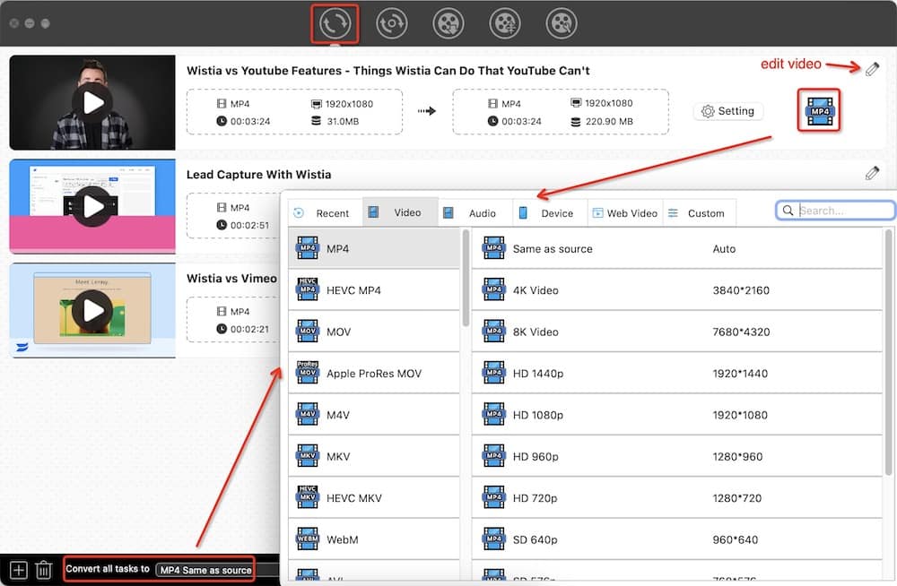Image resolution: width=897 pixels, height=586 pixels.
Task: Open the fifth film-reel toolbar icon
Action: point(562,23)
